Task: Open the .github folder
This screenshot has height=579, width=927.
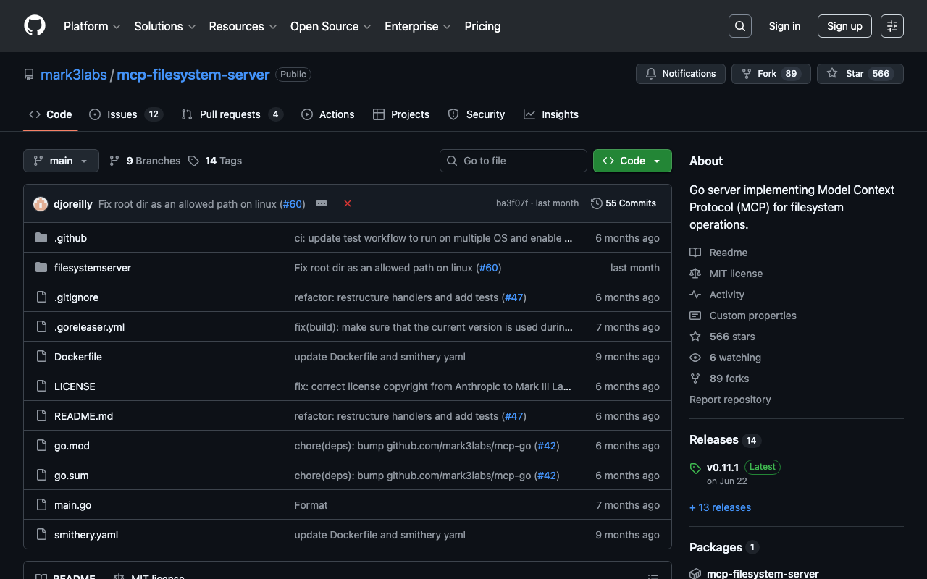Action: [x=70, y=238]
